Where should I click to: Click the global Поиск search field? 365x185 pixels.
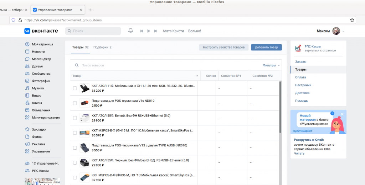coord(93,31)
